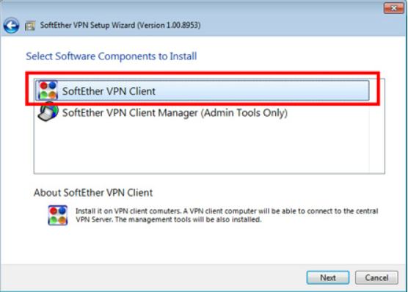Click the About SoftEther VPN Client label
This screenshot has width=408, height=292.
[x=93, y=193]
